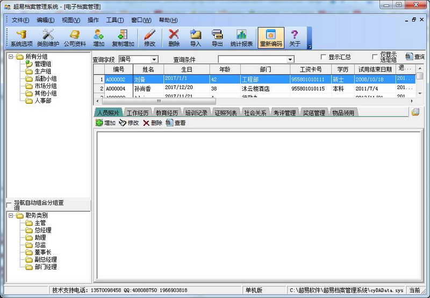The width and height of the screenshot is (430, 298).
Task: Select the 人员照片 tab
Action: tap(108, 113)
